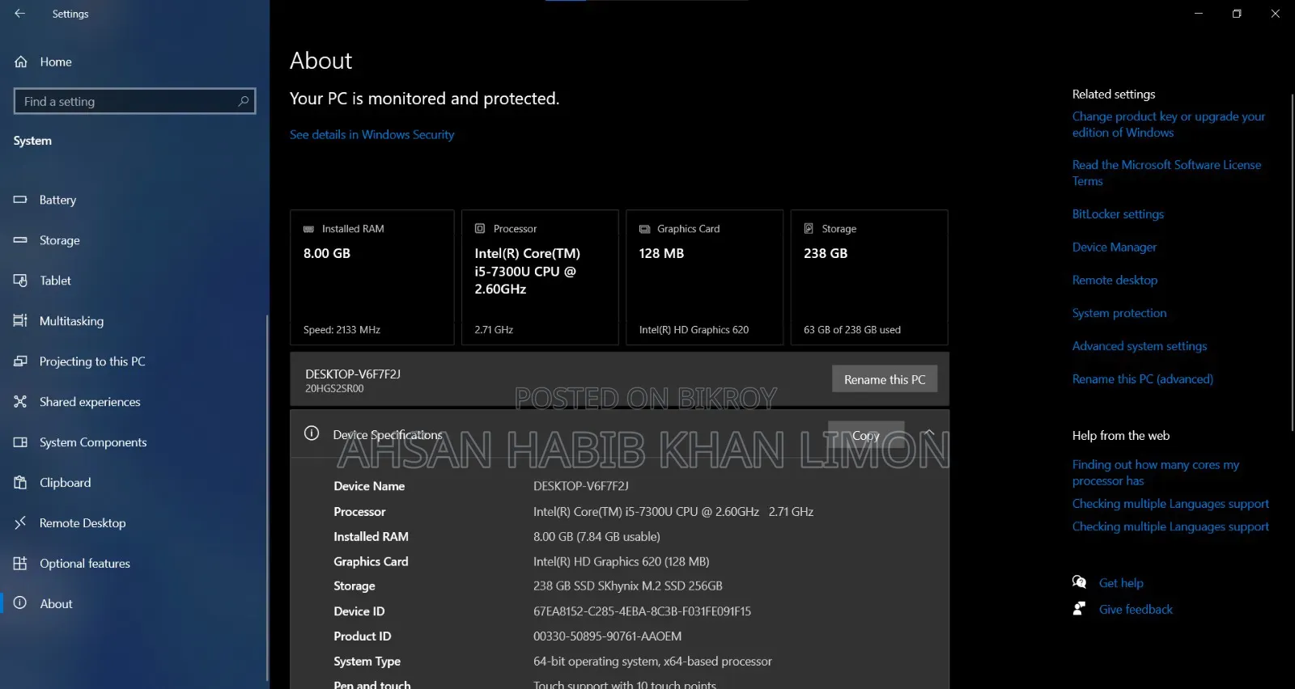Image resolution: width=1295 pixels, height=689 pixels.
Task: Copy the device specifications
Action: tap(866, 435)
